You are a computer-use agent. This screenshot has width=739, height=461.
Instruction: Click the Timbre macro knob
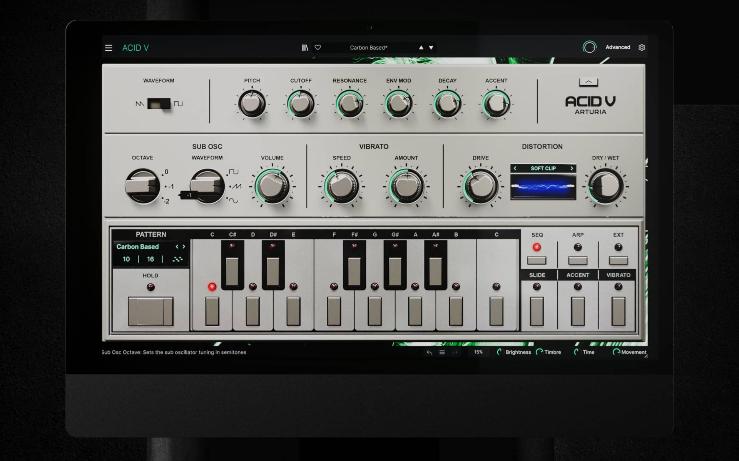pos(539,352)
